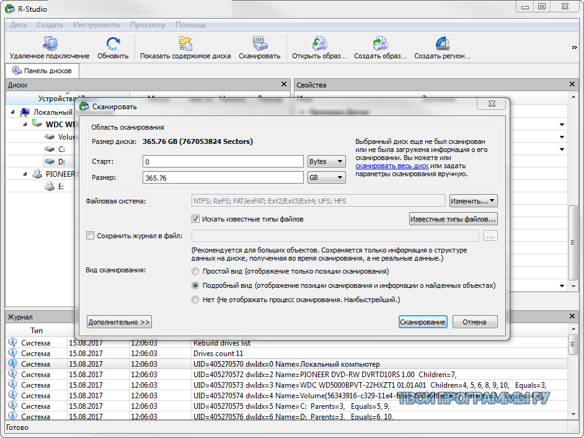Click the Тип column header in Журнал
Screen dimensions: 584x438
tap(37, 330)
